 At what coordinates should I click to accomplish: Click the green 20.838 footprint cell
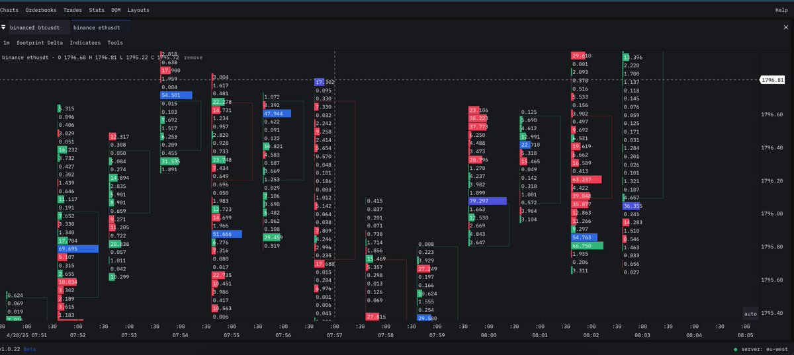[118, 244]
